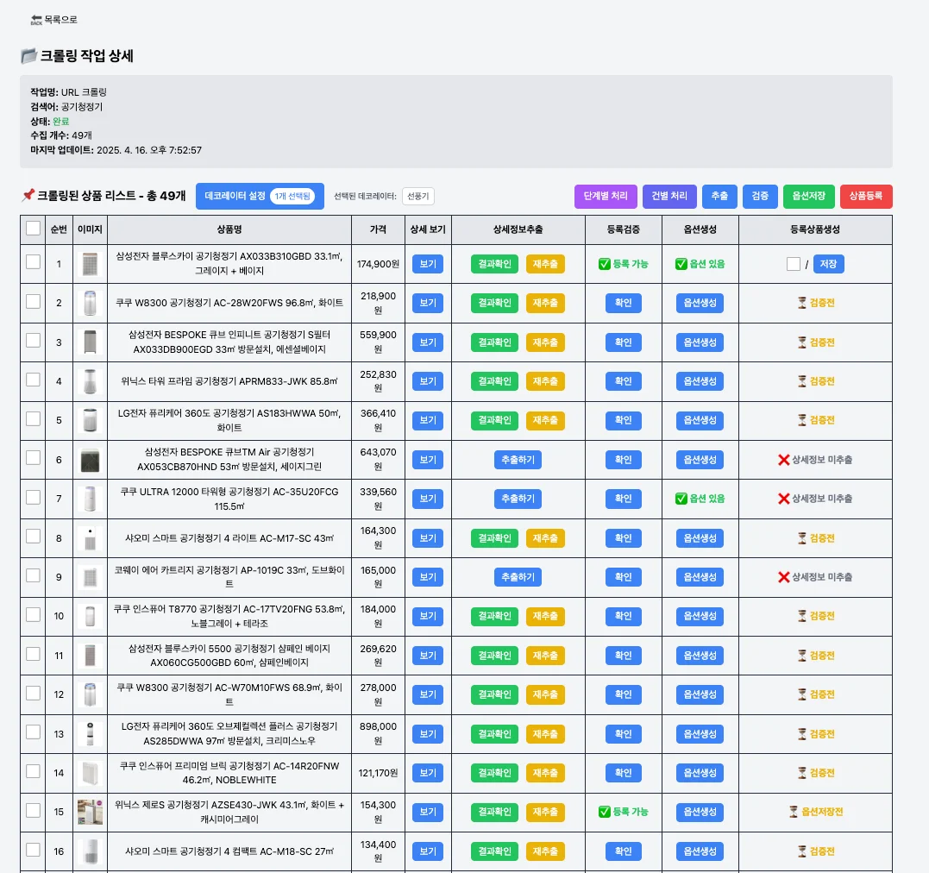Image resolution: width=929 pixels, height=873 pixels.
Task: Select checkbox for row 10 product
Action: click(33, 614)
